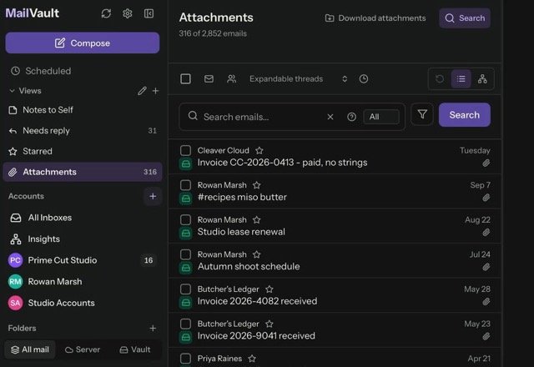534x367 pixels.
Task: Click the clock icon in the toolbar
Action: 364,79
